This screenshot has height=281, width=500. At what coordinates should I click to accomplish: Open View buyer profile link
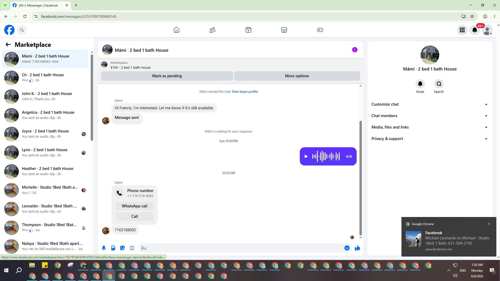245,92
